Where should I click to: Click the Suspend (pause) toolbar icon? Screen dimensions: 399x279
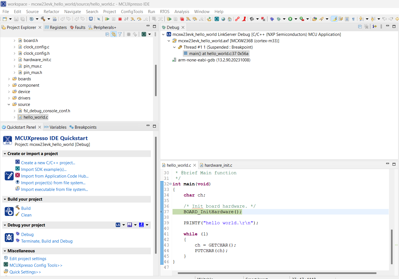(x=114, y=19)
